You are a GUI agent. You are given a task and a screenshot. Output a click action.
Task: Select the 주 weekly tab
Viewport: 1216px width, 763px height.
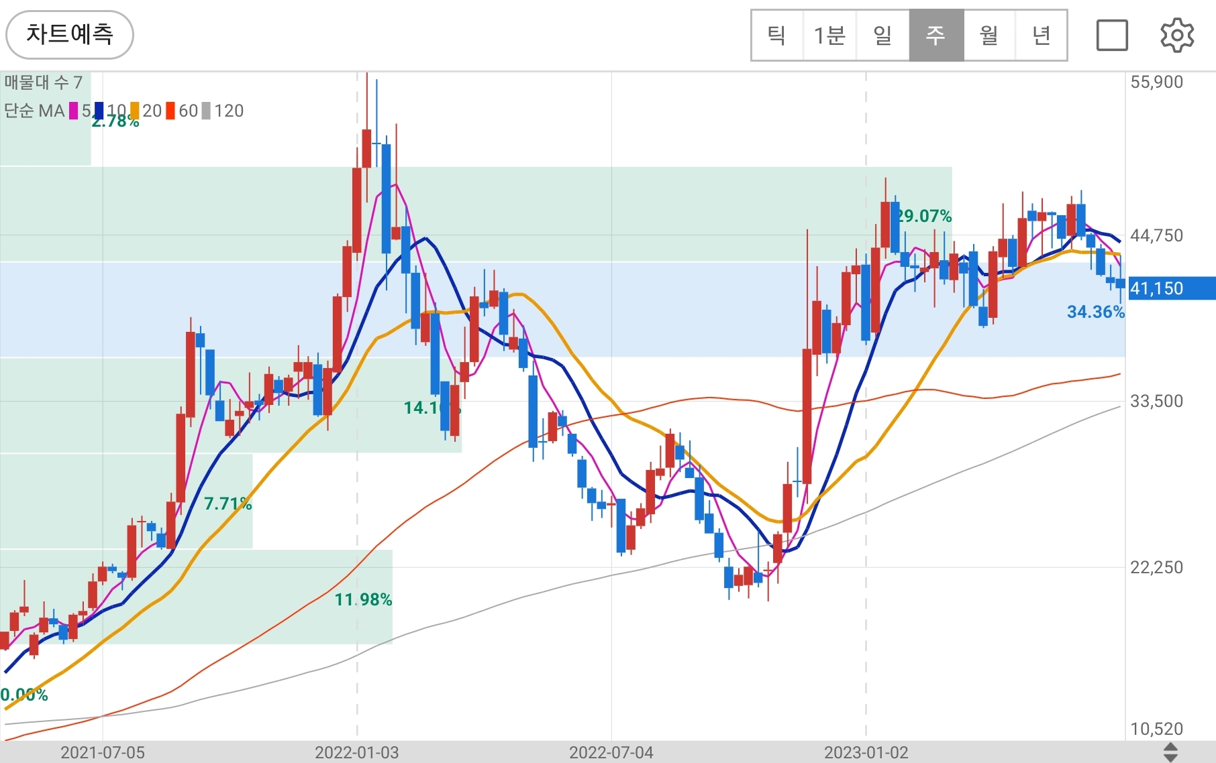[x=936, y=36]
